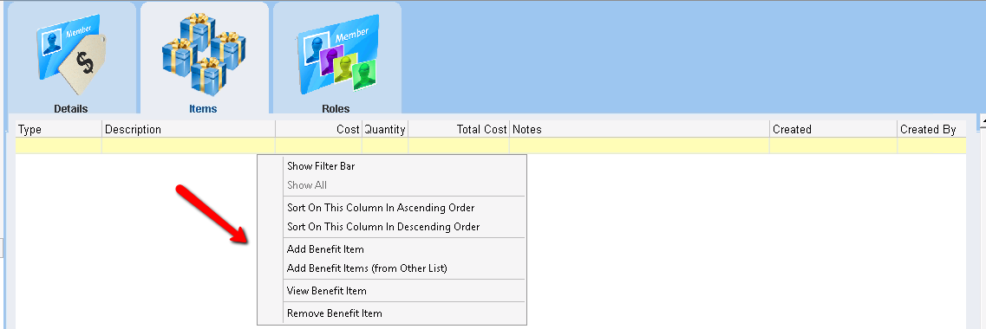Screen dimensions: 986x329
Task: Click the Type column header
Action: click(x=58, y=129)
